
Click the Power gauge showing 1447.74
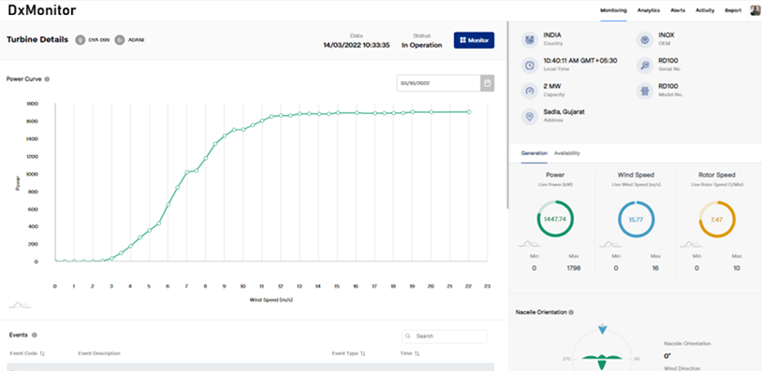point(555,220)
